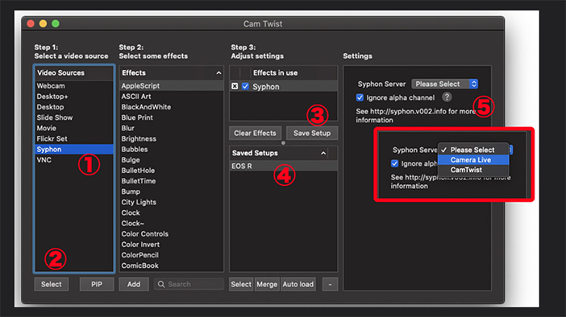Screen dimensions: 566x317
Task: Select Desktop video source
Action: [x=74, y=107]
